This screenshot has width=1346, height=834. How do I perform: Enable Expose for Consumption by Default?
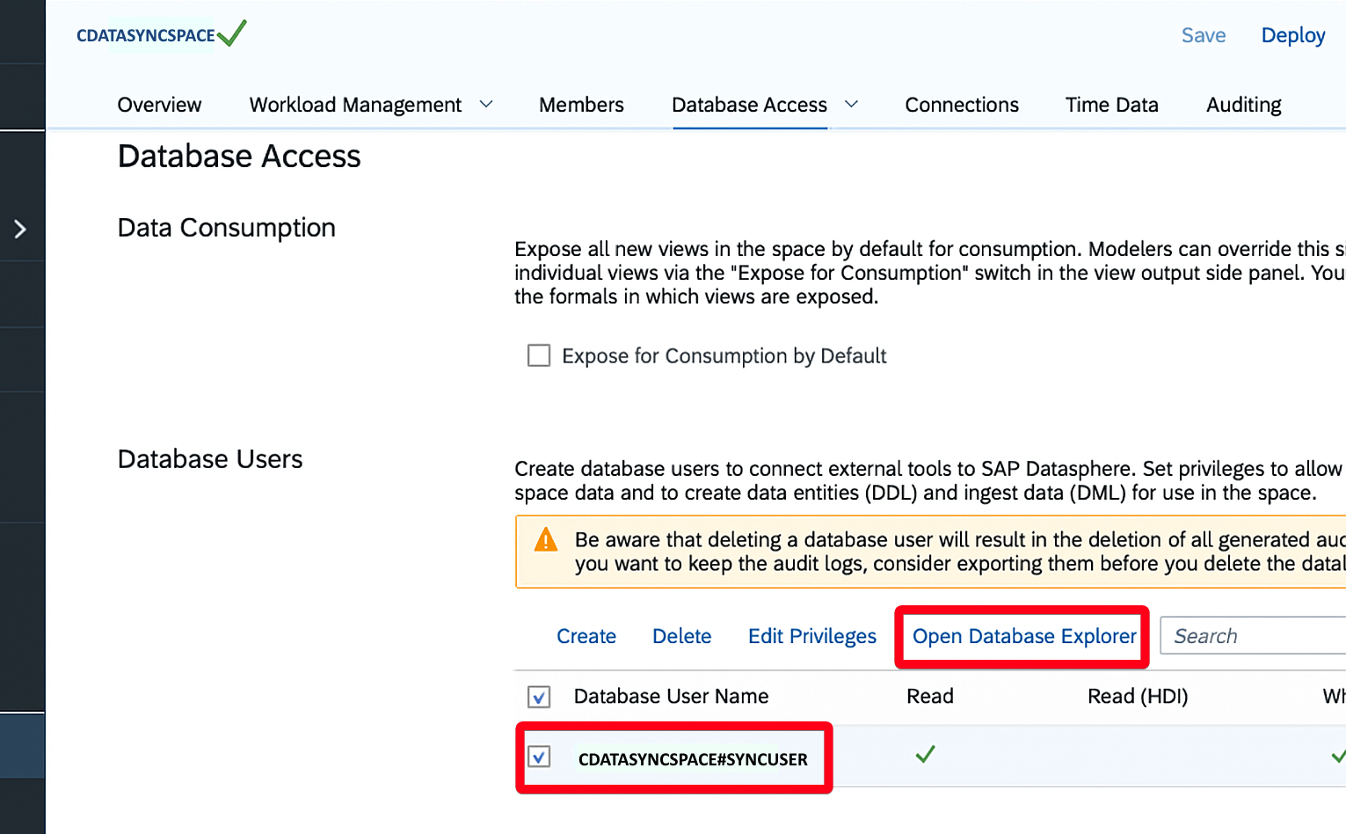(x=538, y=355)
